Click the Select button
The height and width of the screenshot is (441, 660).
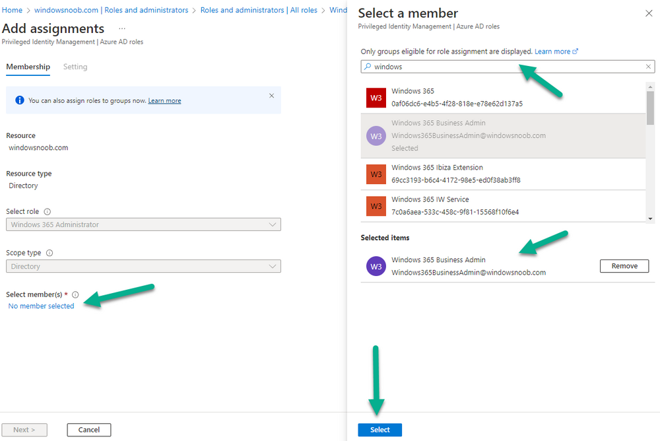[379, 430]
